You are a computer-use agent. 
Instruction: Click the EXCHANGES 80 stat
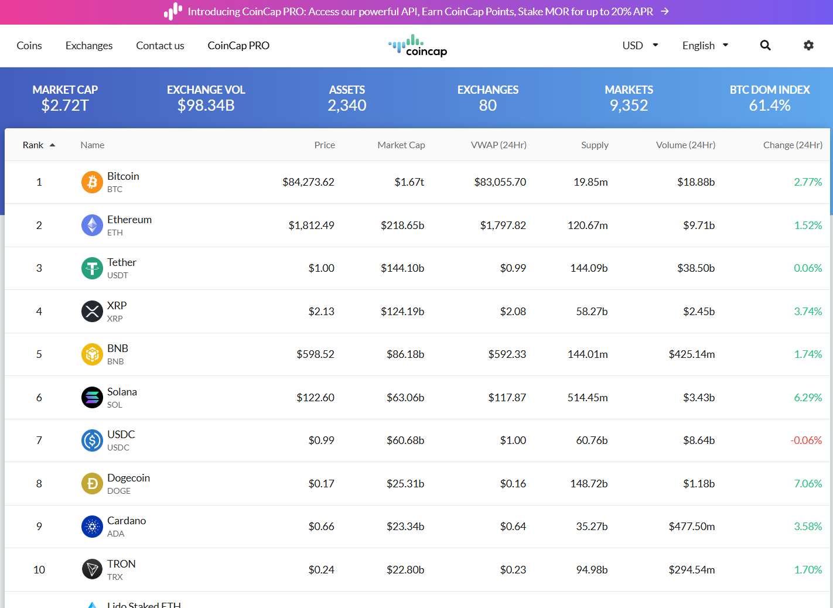[488, 98]
